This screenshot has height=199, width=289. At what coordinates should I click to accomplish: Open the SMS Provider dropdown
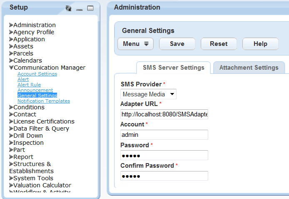pyautogui.click(x=148, y=94)
